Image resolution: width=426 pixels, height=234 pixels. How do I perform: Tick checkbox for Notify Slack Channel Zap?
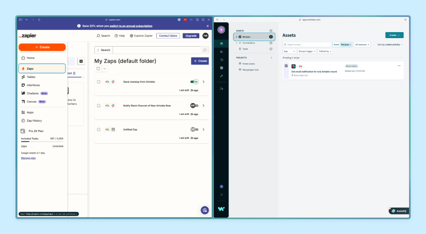[x=98, y=106]
